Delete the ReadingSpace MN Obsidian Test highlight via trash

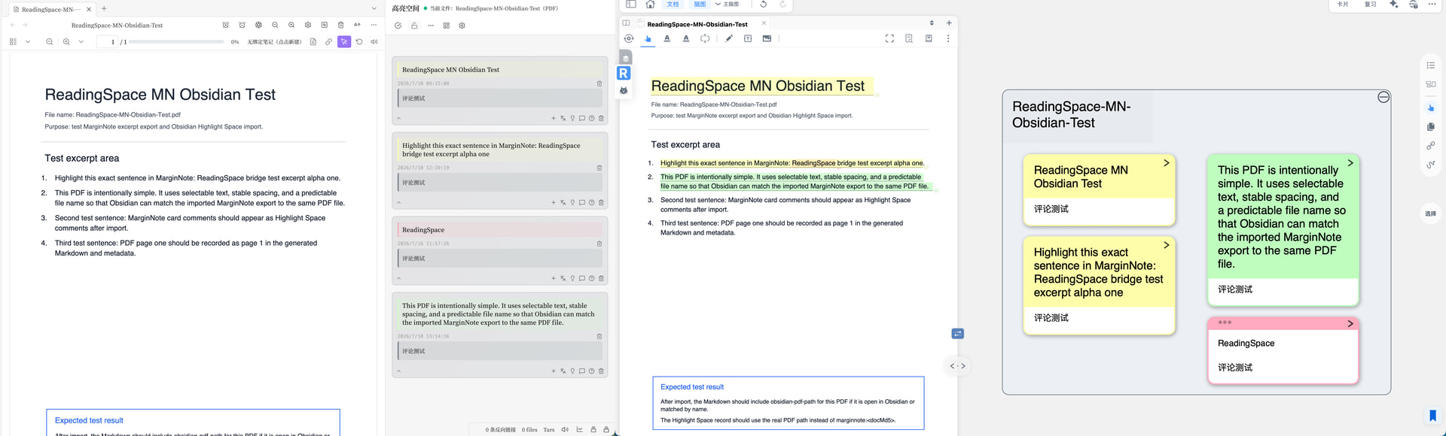coord(599,84)
